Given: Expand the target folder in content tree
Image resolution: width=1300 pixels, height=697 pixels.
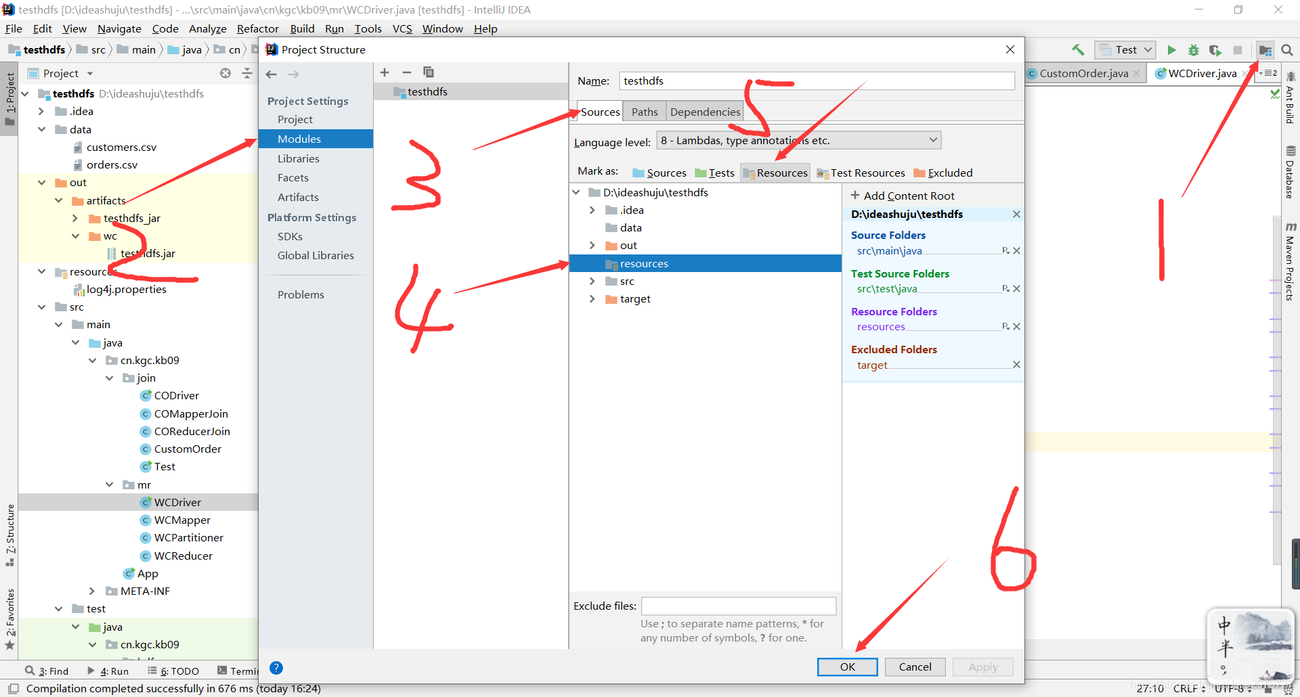Looking at the screenshot, I should [592, 299].
